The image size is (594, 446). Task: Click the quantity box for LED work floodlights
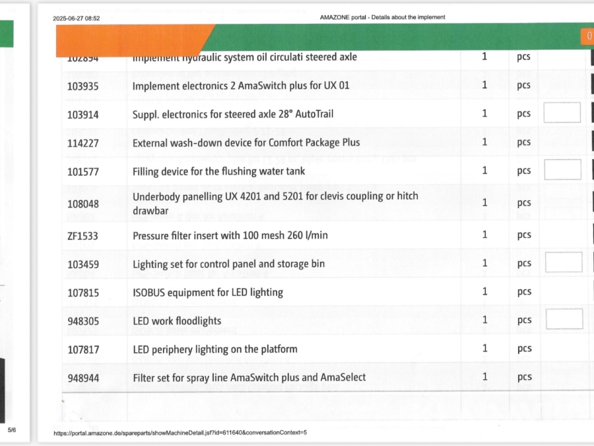point(564,319)
